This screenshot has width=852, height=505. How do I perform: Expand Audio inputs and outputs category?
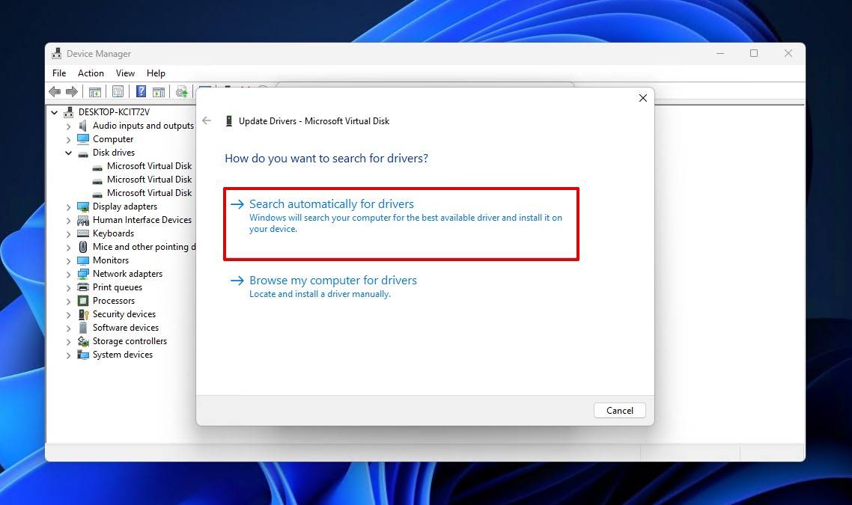tap(68, 126)
